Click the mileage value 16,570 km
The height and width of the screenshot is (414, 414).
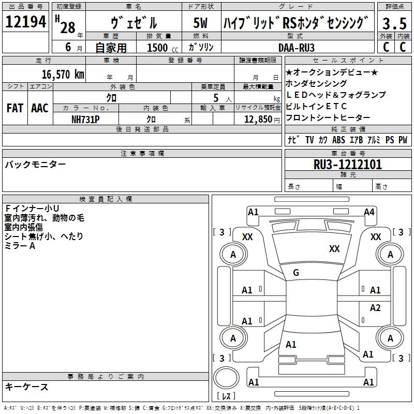tap(63, 75)
